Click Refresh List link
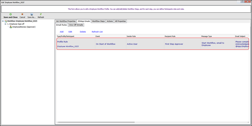Screen dimensions: 252x126 (97, 32)
